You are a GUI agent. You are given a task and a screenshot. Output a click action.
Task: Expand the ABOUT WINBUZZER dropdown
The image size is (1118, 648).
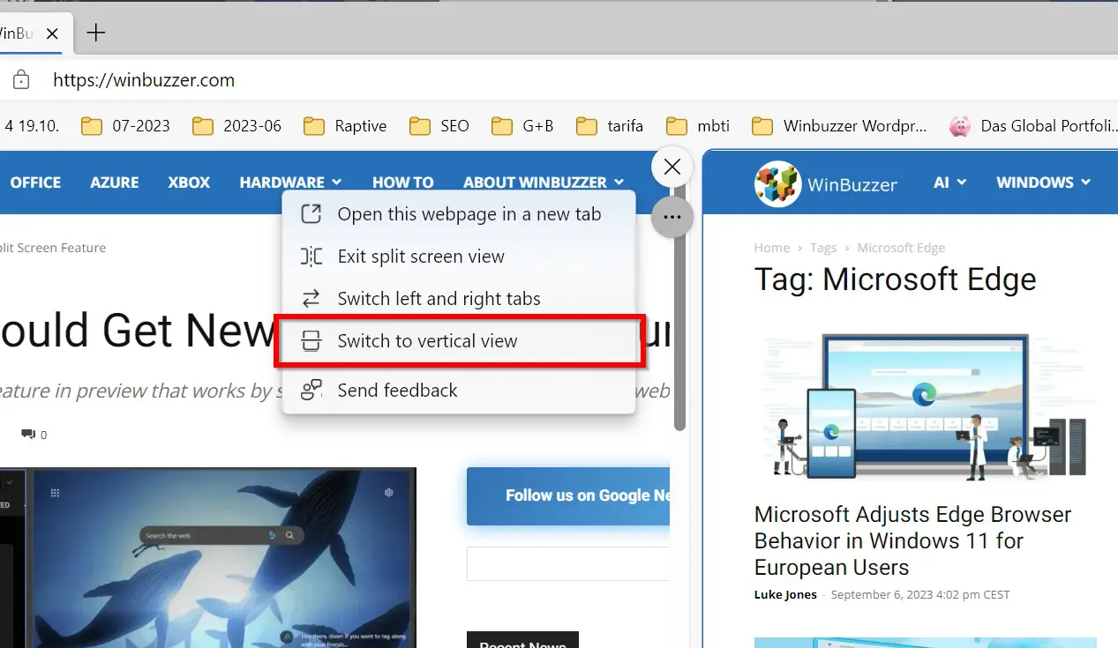(x=543, y=182)
